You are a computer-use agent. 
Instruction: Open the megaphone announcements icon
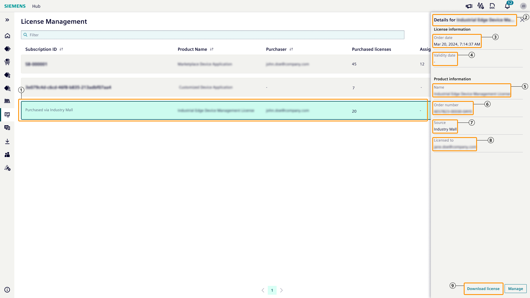(x=469, y=6)
